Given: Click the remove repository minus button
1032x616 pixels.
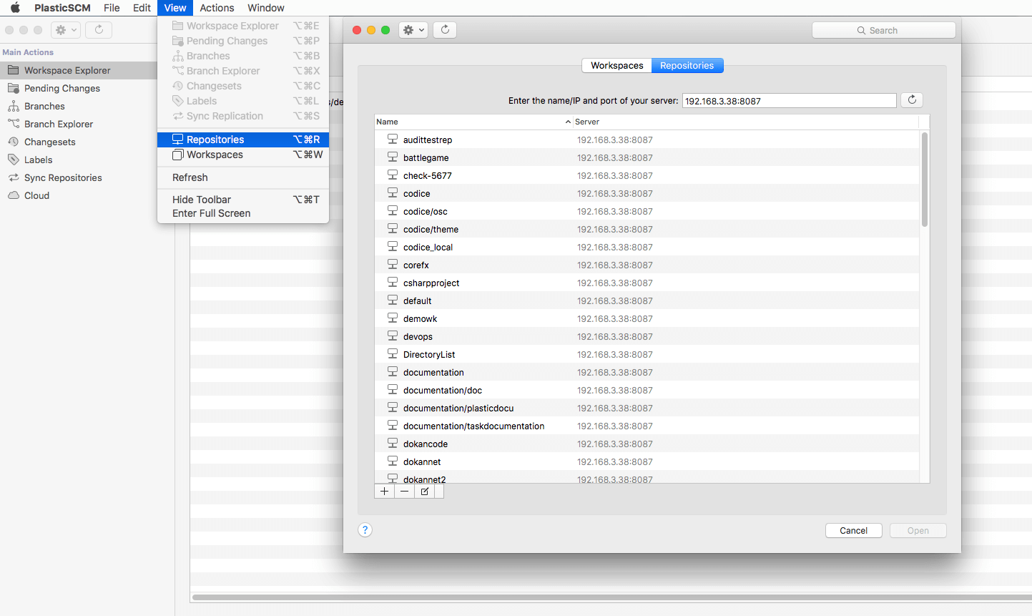Looking at the screenshot, I should tap(405, 492).
